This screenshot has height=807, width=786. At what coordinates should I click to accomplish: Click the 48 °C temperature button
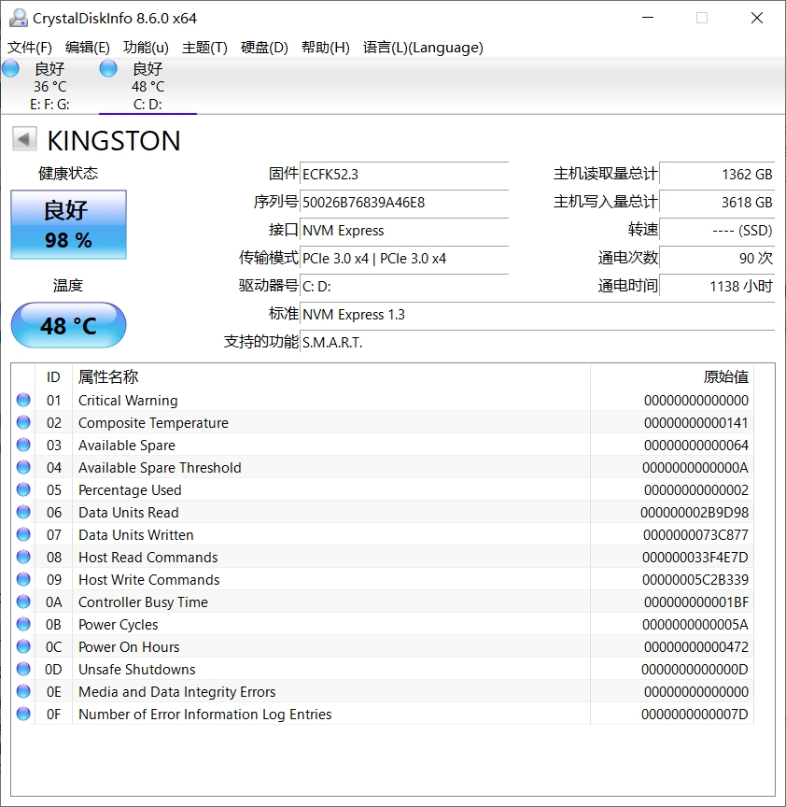[x=68, y=326]
